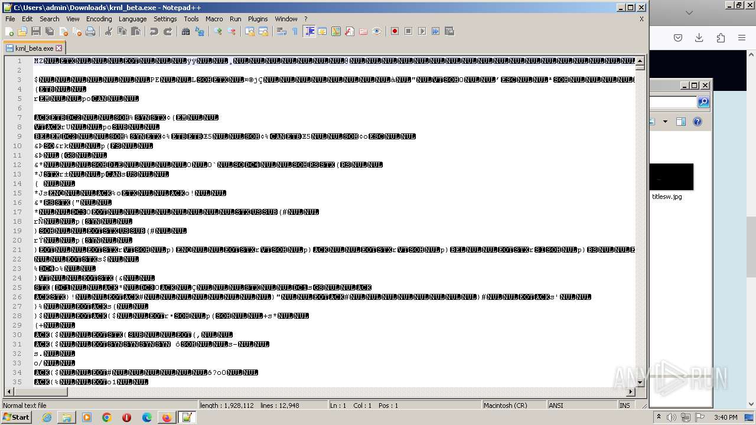Create a new document in Notepad++
Screen dimensions: 756x425
click(9, 31)
